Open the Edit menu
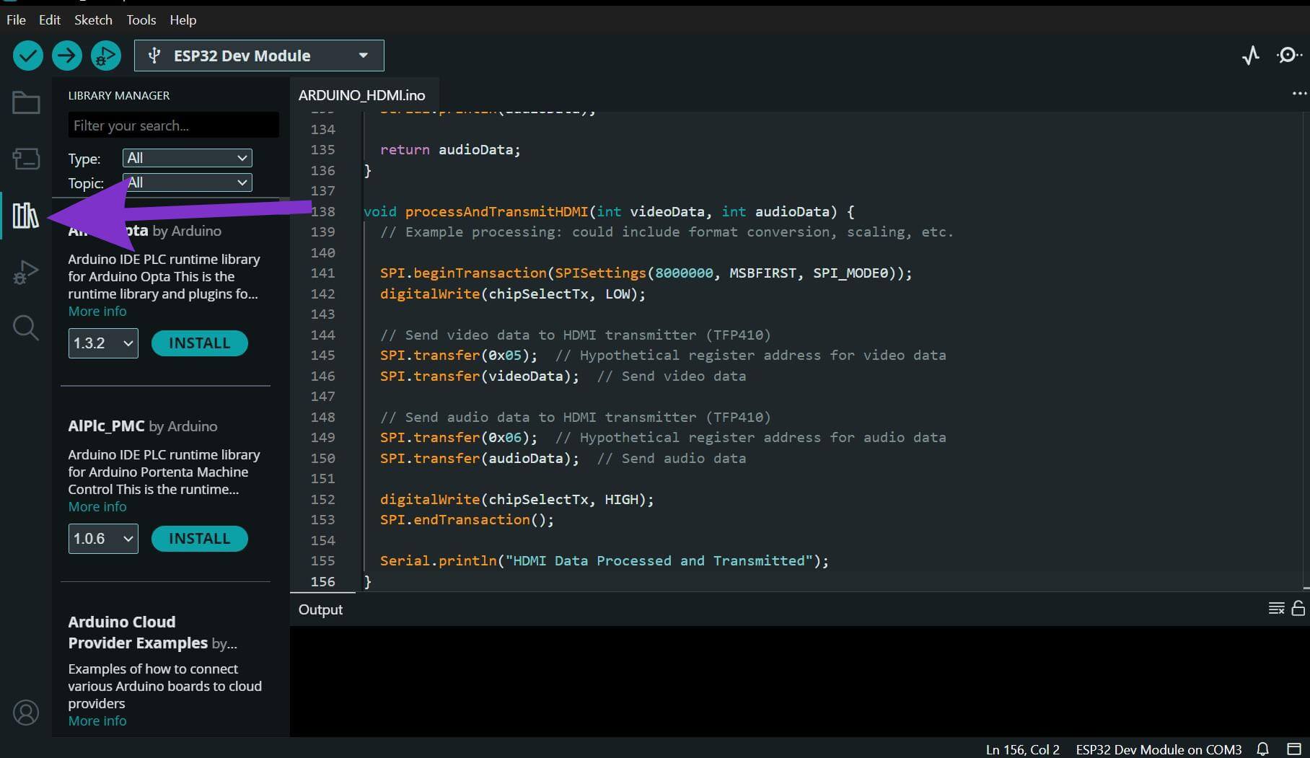 pyautogui.click(x=50, y=20)
